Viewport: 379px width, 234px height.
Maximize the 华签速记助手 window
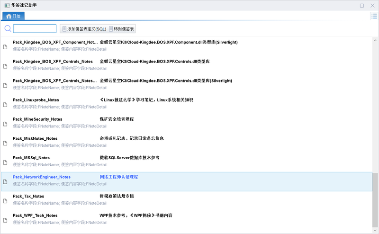[x=362, y=6]
